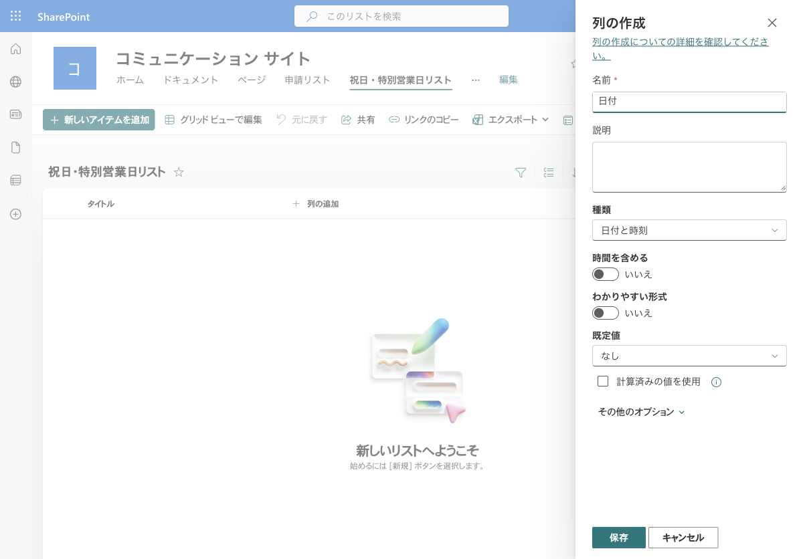Click the Home icon in left rail

click(x=15, y=49)
